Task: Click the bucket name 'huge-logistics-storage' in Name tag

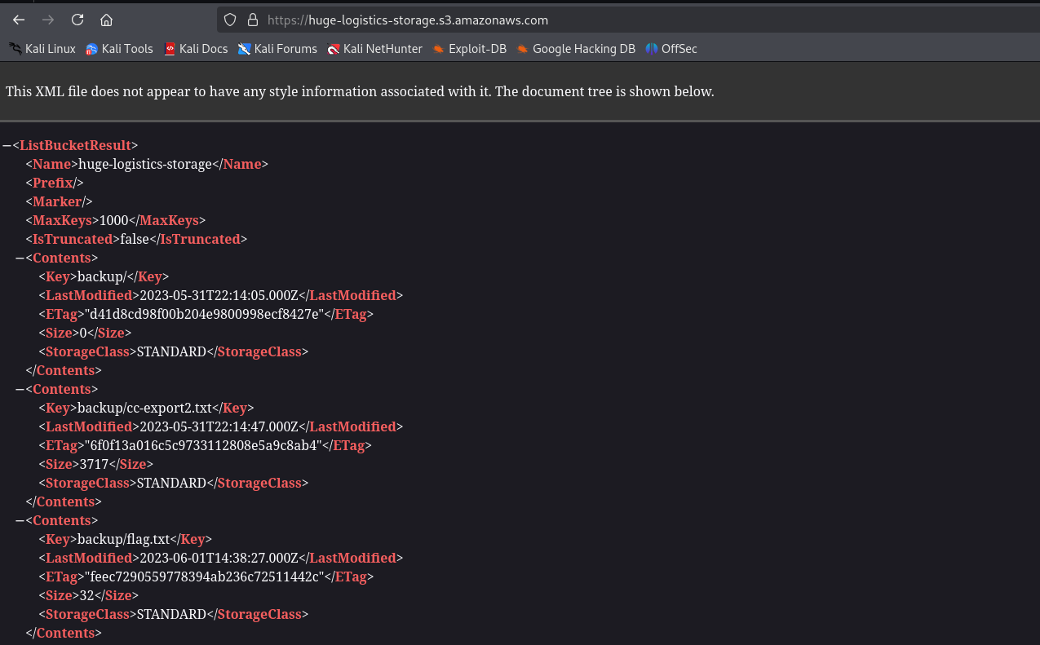Action: point(145,164)
